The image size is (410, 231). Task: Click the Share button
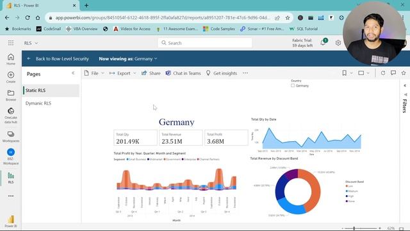(151, 73)
